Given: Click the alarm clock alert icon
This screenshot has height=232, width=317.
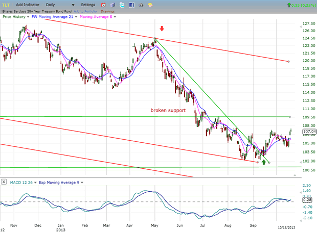Looking at the screenshot, I should click(104, 5).
